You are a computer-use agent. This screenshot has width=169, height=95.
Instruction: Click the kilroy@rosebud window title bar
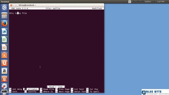[57, 5]
